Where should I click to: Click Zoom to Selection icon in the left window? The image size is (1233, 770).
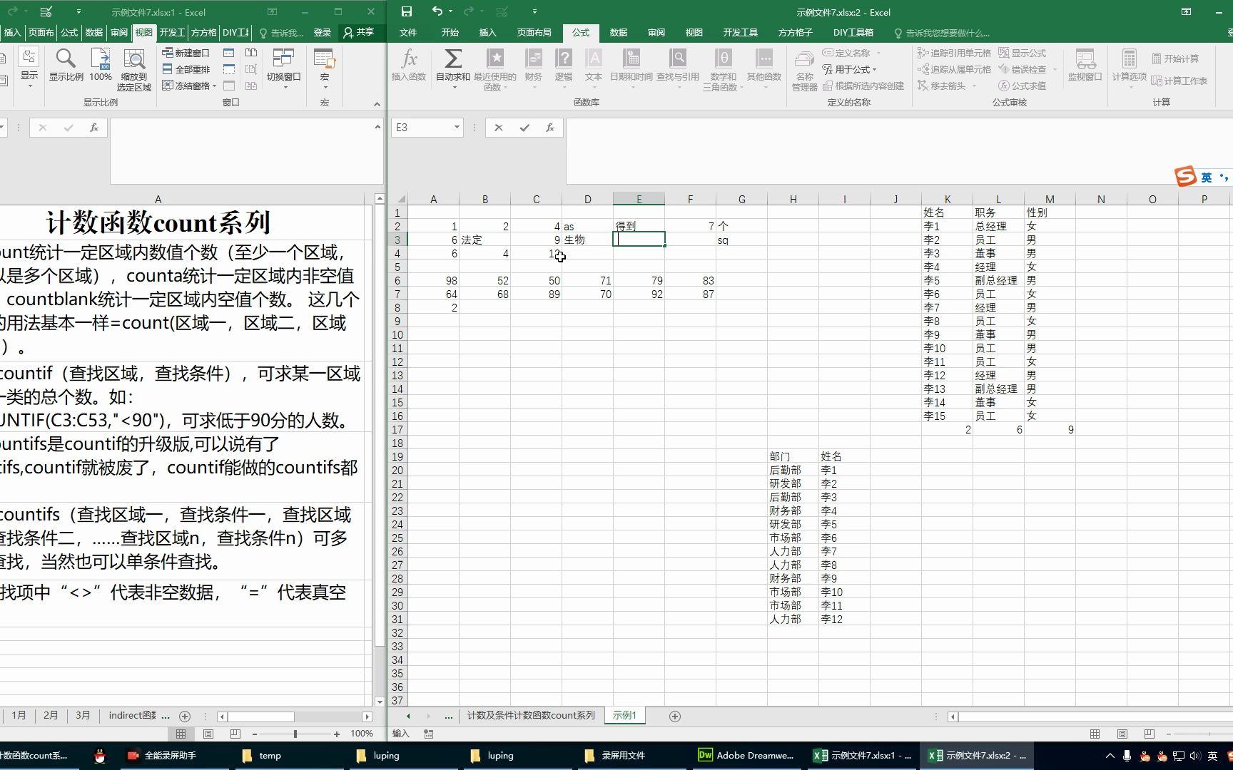pyautogui.click(x=134, y=58)
